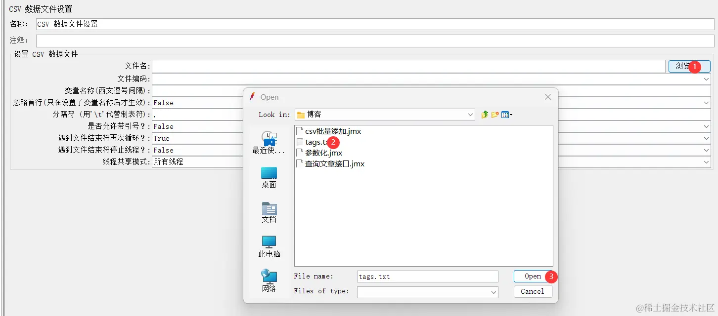Open the view style menu icon

(x=506, y=115)
